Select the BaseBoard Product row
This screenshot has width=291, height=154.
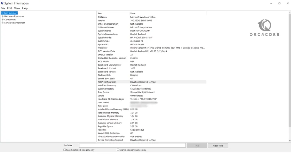pyautogui.click(x=152, y=68)
